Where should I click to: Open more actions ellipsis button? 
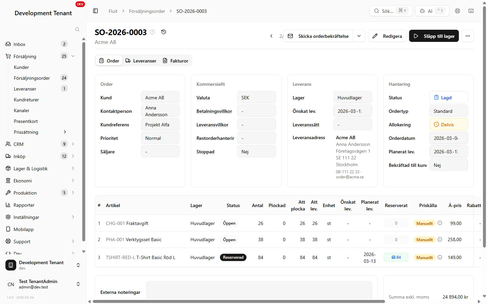pos(468,36)
